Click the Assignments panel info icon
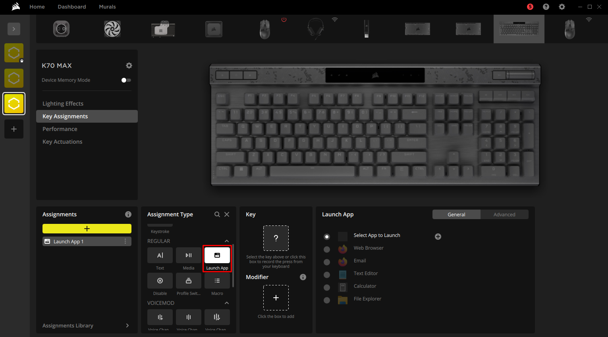608x337 pixels. tap(128, 214)
